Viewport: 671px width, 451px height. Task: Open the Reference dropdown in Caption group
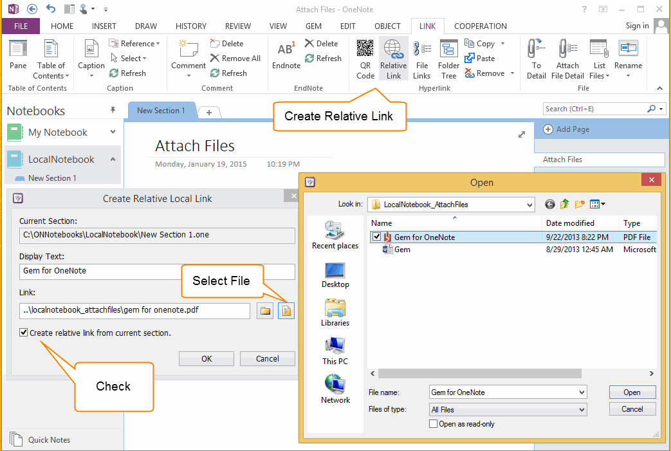tap(134, 44)
